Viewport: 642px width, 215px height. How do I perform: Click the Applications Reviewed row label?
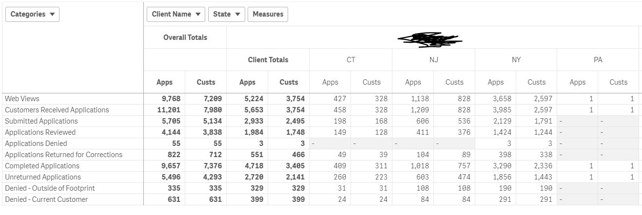40,132
